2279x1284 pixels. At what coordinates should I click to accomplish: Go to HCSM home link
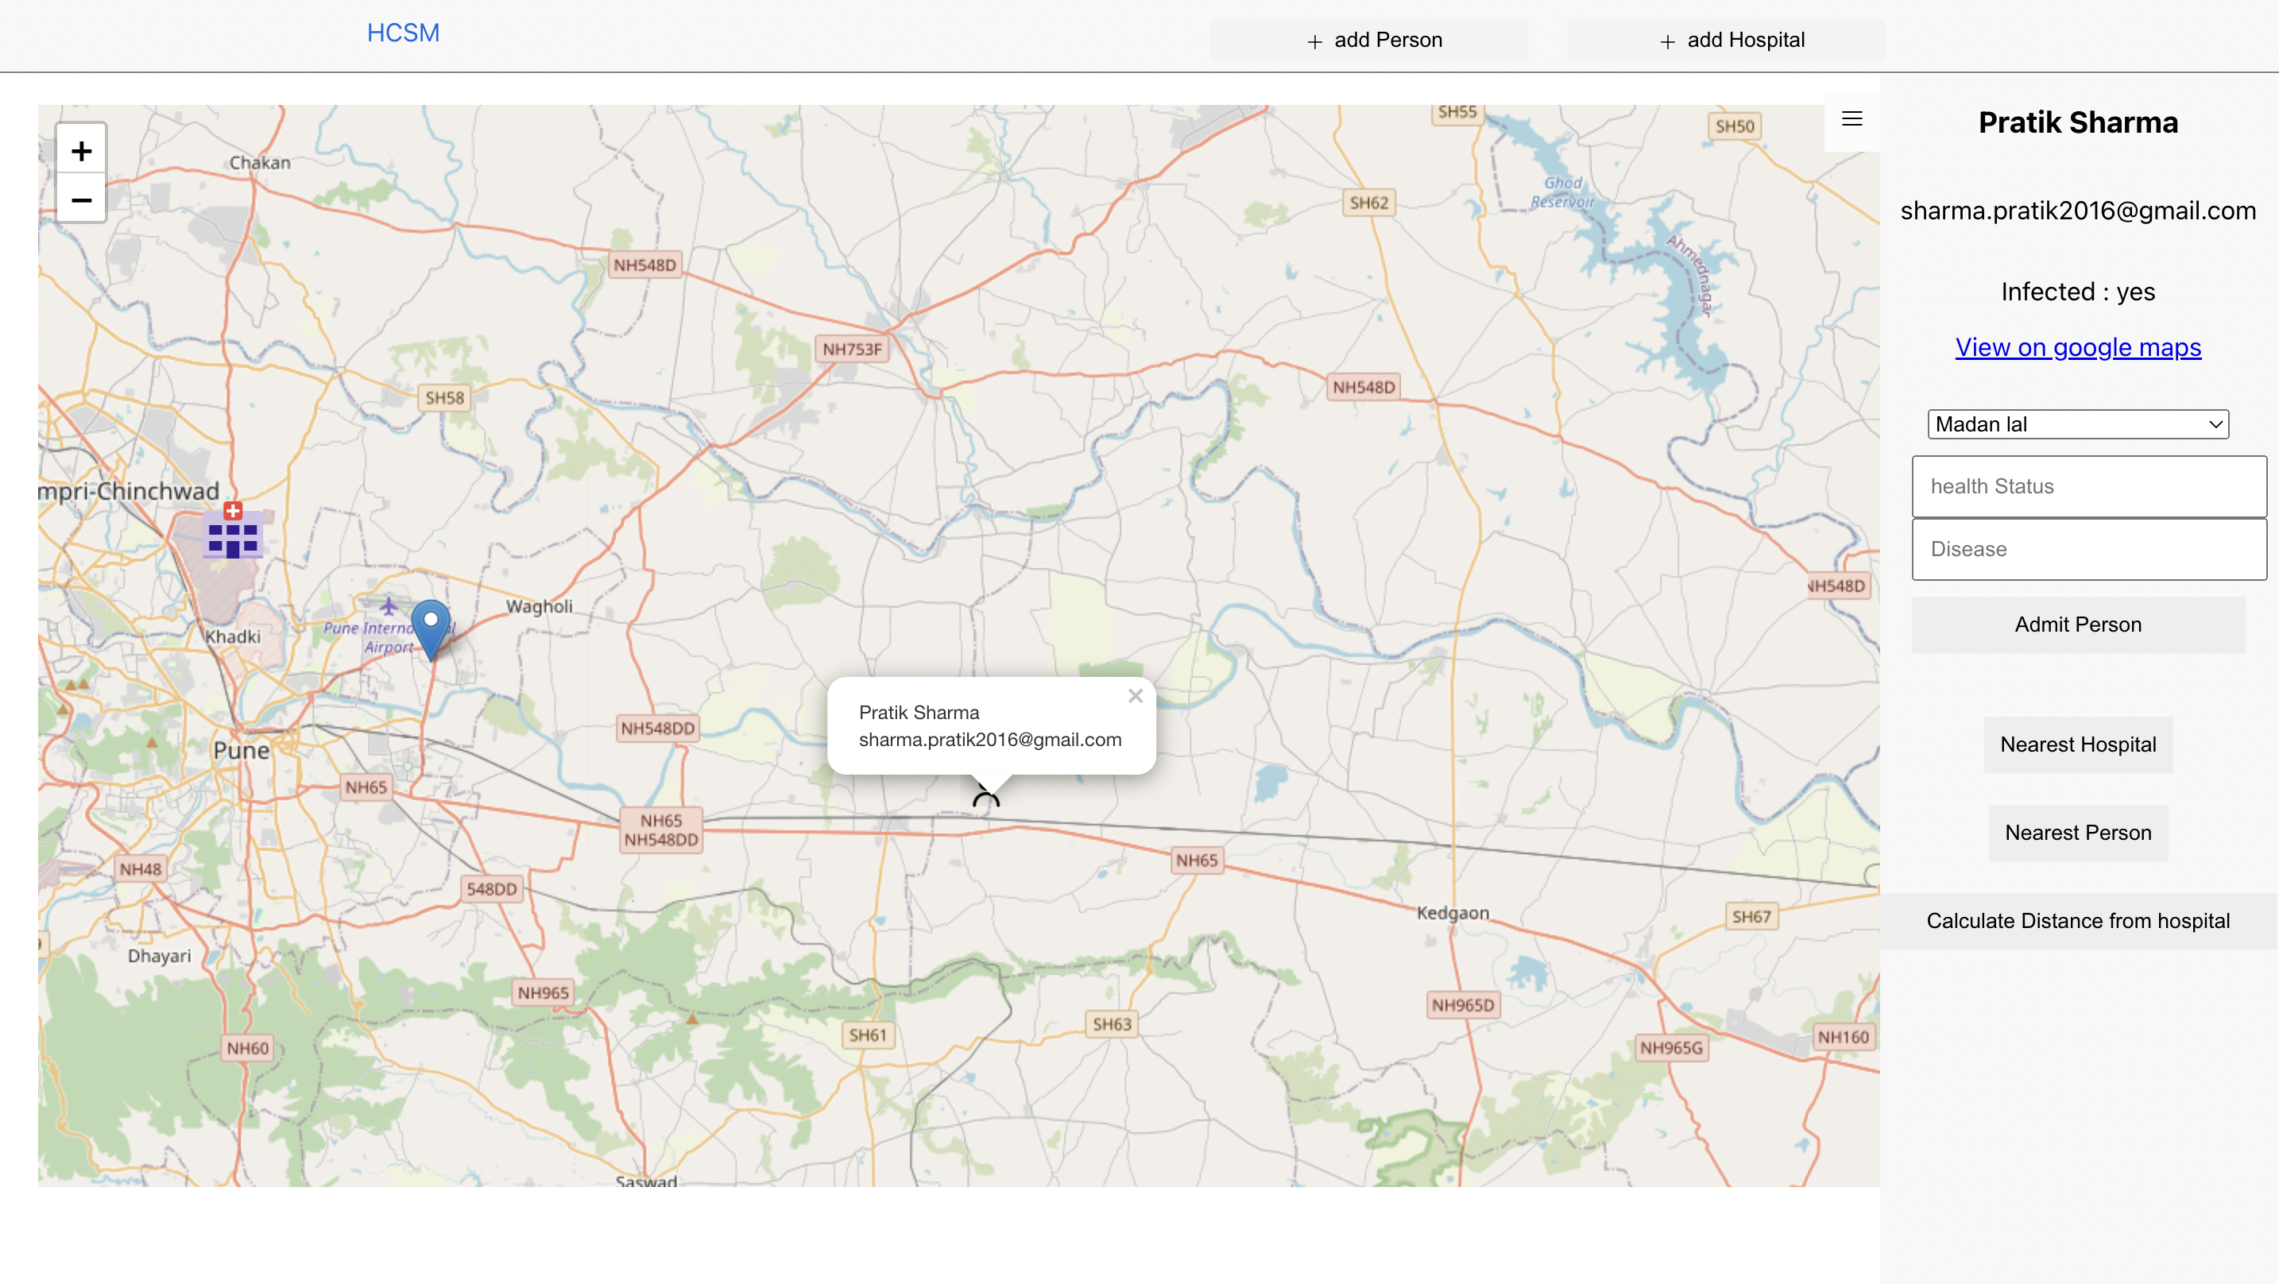click(x=403, y=33)
